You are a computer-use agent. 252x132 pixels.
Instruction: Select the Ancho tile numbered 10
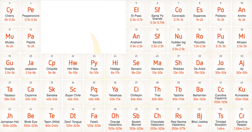tap(242, 12)
